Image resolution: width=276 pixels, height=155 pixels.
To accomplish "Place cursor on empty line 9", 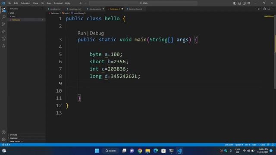I will pos(164,84).
